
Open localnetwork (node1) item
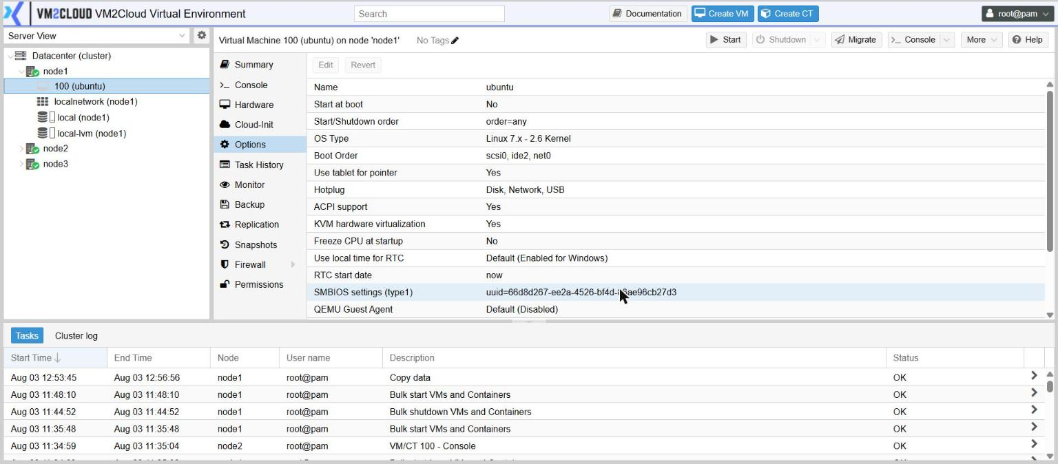click(95, 101)
